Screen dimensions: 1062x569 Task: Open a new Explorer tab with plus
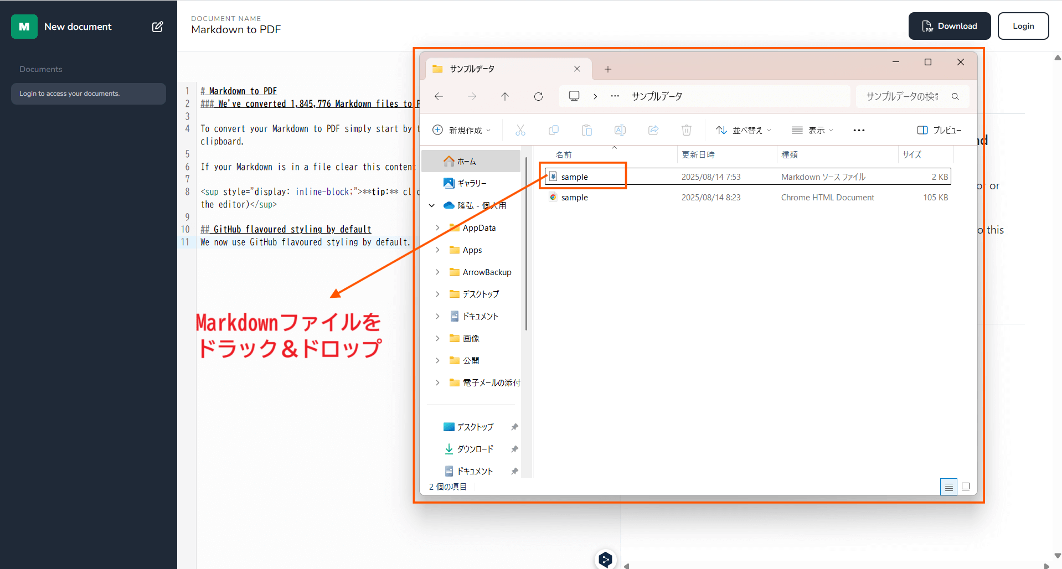(x=608, y=69)
